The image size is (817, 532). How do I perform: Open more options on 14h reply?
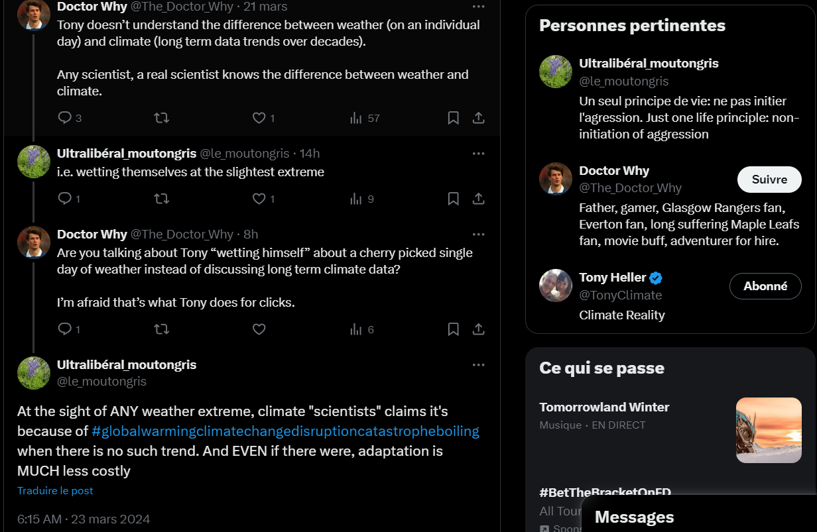478,154
